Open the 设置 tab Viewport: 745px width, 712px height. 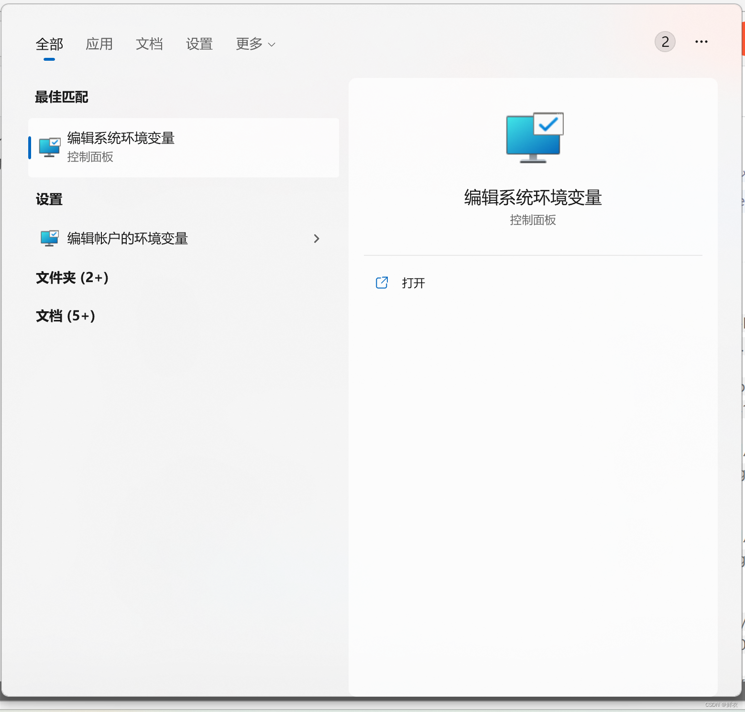click(x=199, y=44)
